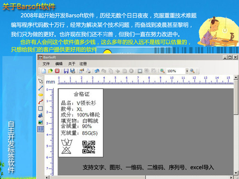Click the BarSoft window title bar icon
Viewport: 239px width, 179px height.
coord(41,57)
